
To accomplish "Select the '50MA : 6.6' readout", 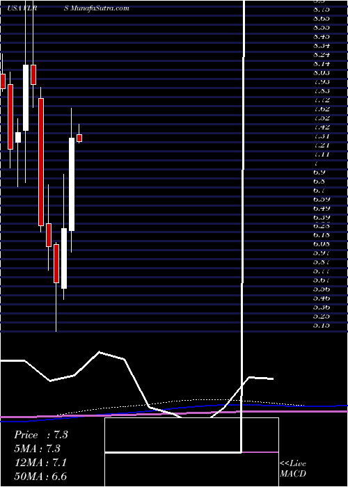I will [x=40, y=477].
